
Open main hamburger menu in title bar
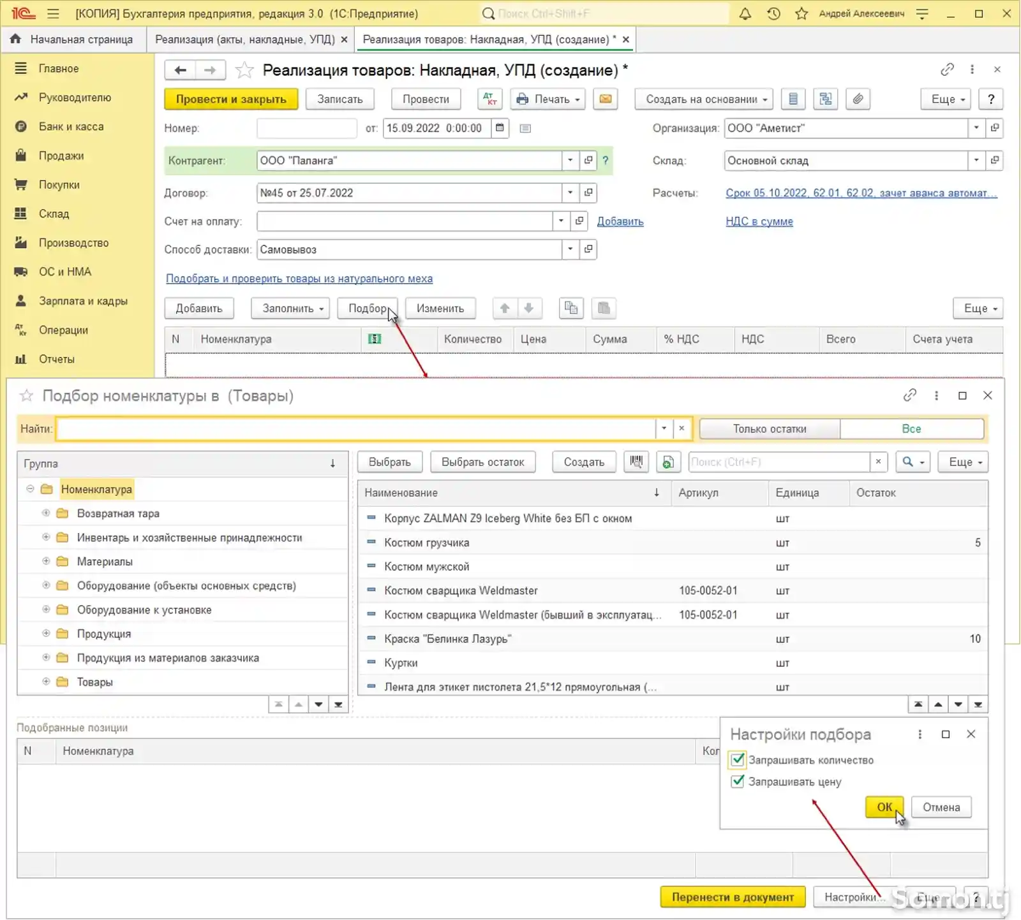pyautogui.click(x=54, y=13)
